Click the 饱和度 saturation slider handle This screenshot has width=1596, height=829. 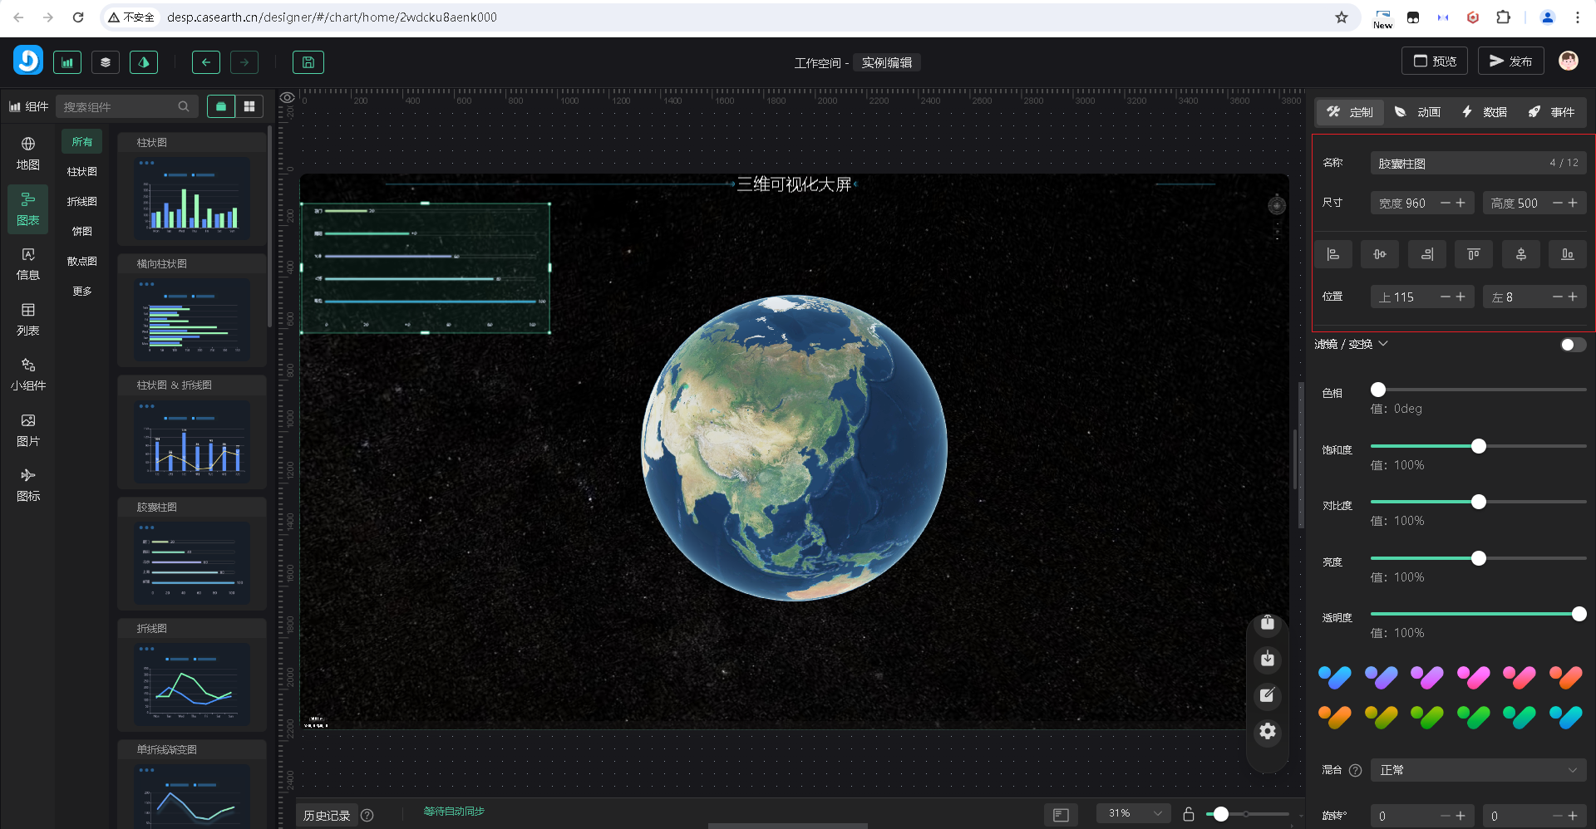(x=1479, y=447)
